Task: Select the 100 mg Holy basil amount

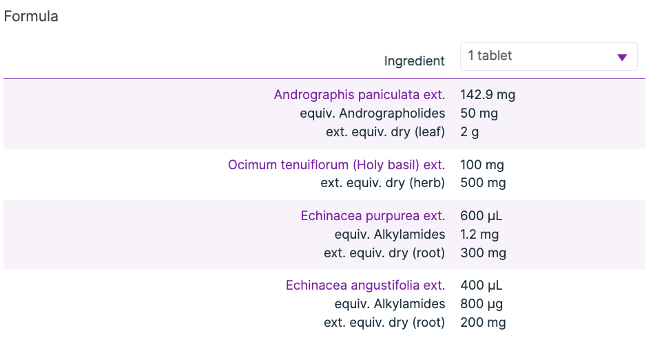Action: point(481,165)
